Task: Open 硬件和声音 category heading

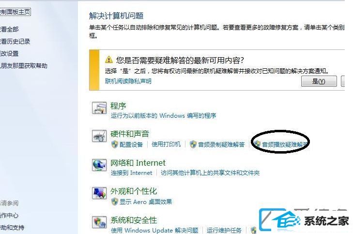Action: coord(130,134)
